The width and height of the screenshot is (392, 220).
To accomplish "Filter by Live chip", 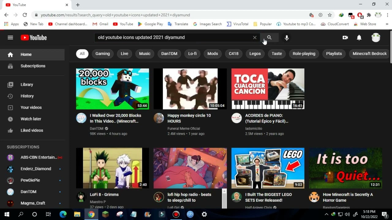I will [x=124, y=53].
